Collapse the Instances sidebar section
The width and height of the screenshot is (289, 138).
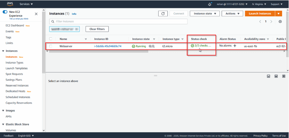coord(3,51)
